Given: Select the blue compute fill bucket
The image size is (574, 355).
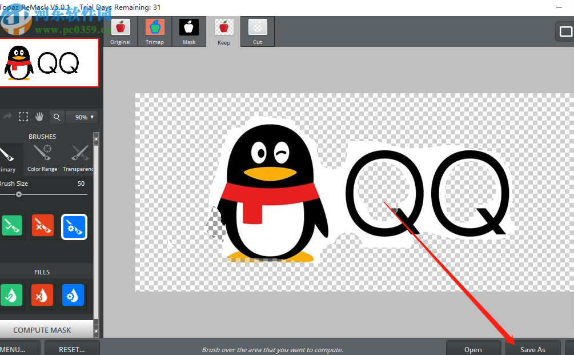Looking at the screenshot, I should [73, 295].
